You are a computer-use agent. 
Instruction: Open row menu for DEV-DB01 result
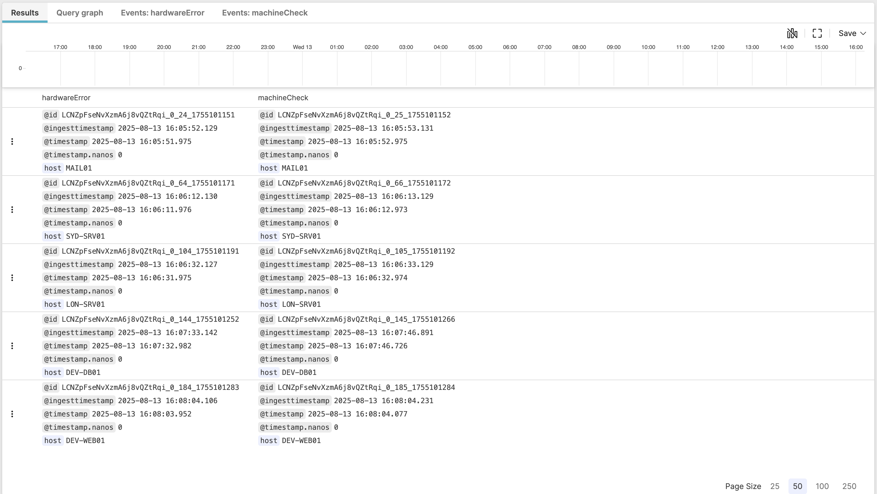click(x=12, y=346)
